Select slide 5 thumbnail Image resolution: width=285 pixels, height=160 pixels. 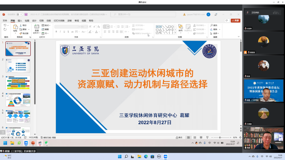click(x=18, y=117)
